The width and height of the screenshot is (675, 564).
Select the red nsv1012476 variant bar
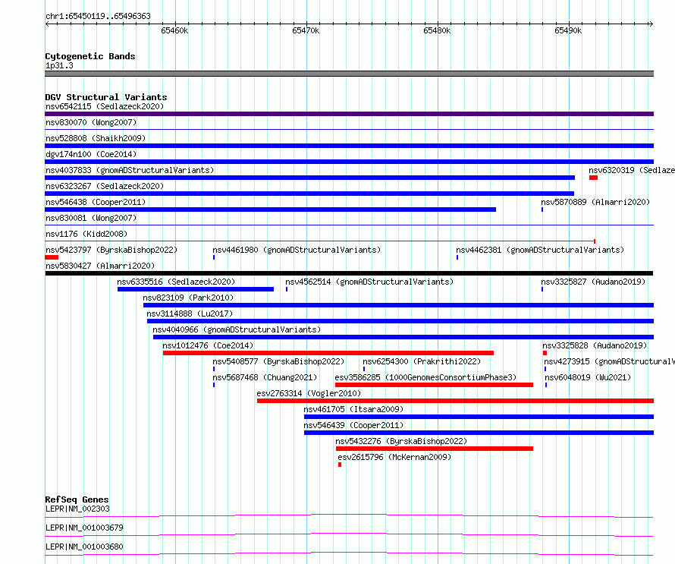click(x=328, y=353)
